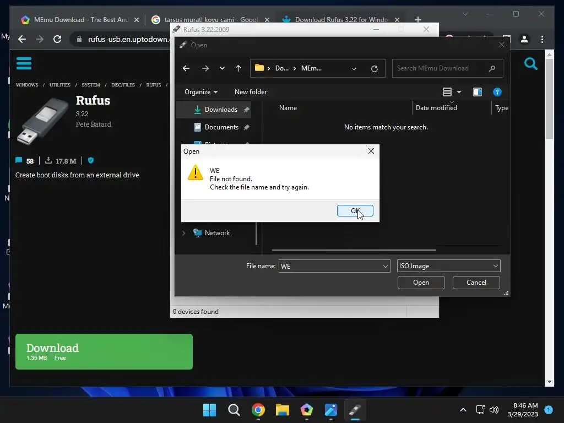
Task: Click the SYSTEM breadcrumb link
Action: click(x=91, y=85)
